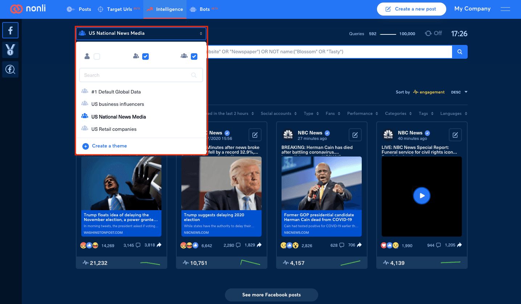Click the Queries usage progress bar
The image size is (521, 304).
[388, 34]
